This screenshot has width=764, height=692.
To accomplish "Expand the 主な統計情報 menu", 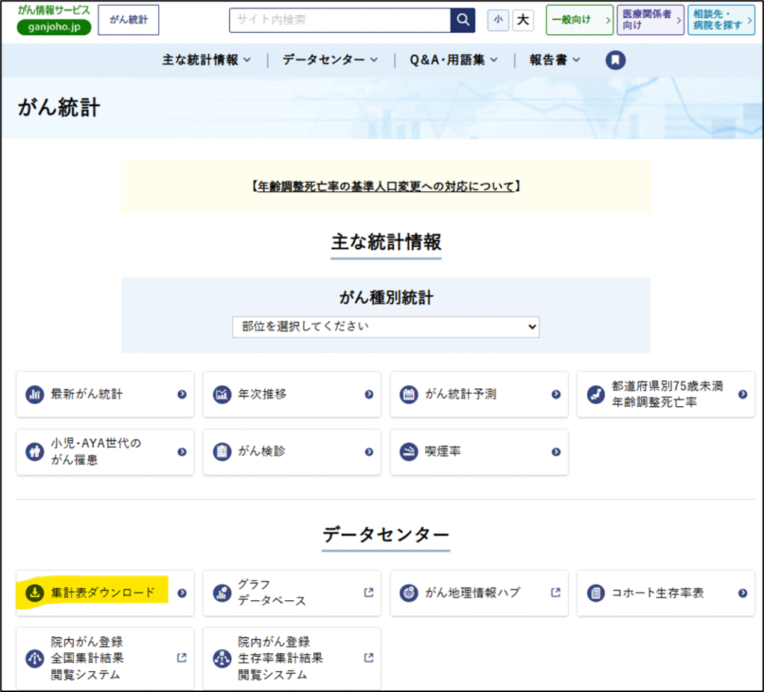I will point(207,60).
